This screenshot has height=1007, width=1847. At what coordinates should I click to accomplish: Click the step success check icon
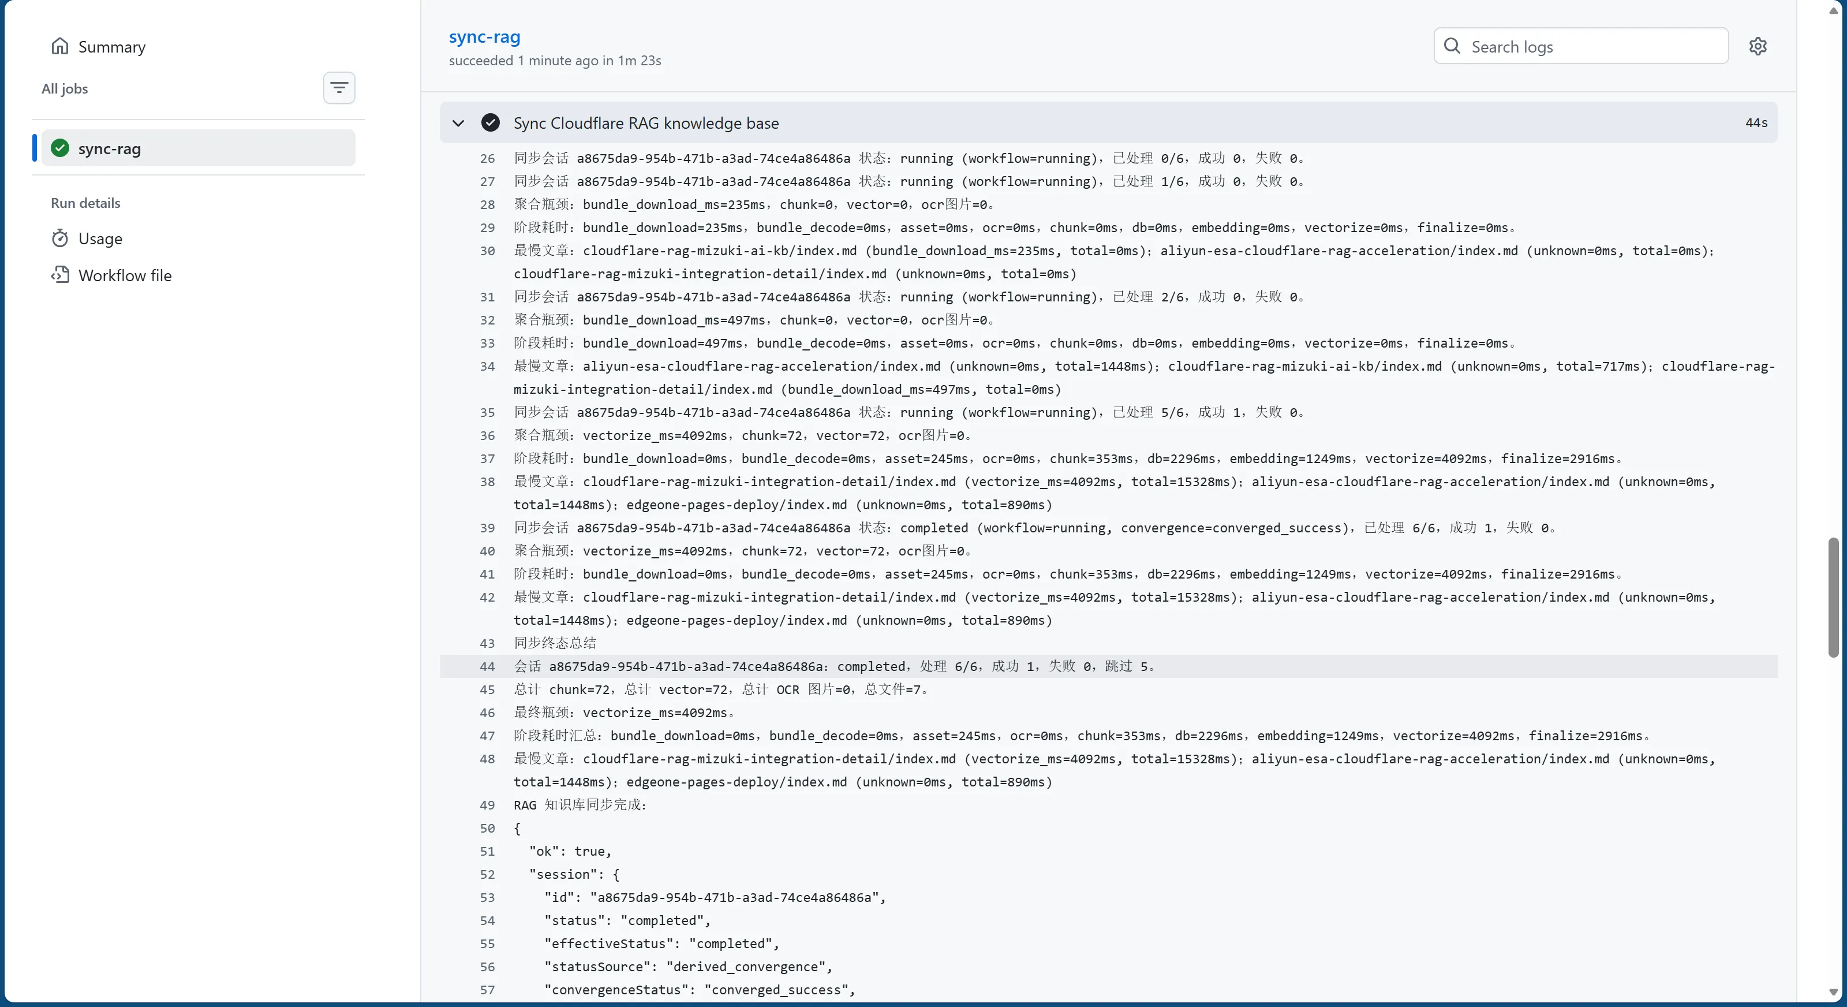click(491, 122)
